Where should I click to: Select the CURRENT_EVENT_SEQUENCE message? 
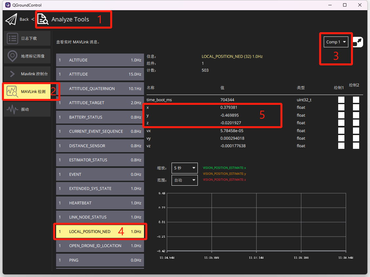[100, 131]
